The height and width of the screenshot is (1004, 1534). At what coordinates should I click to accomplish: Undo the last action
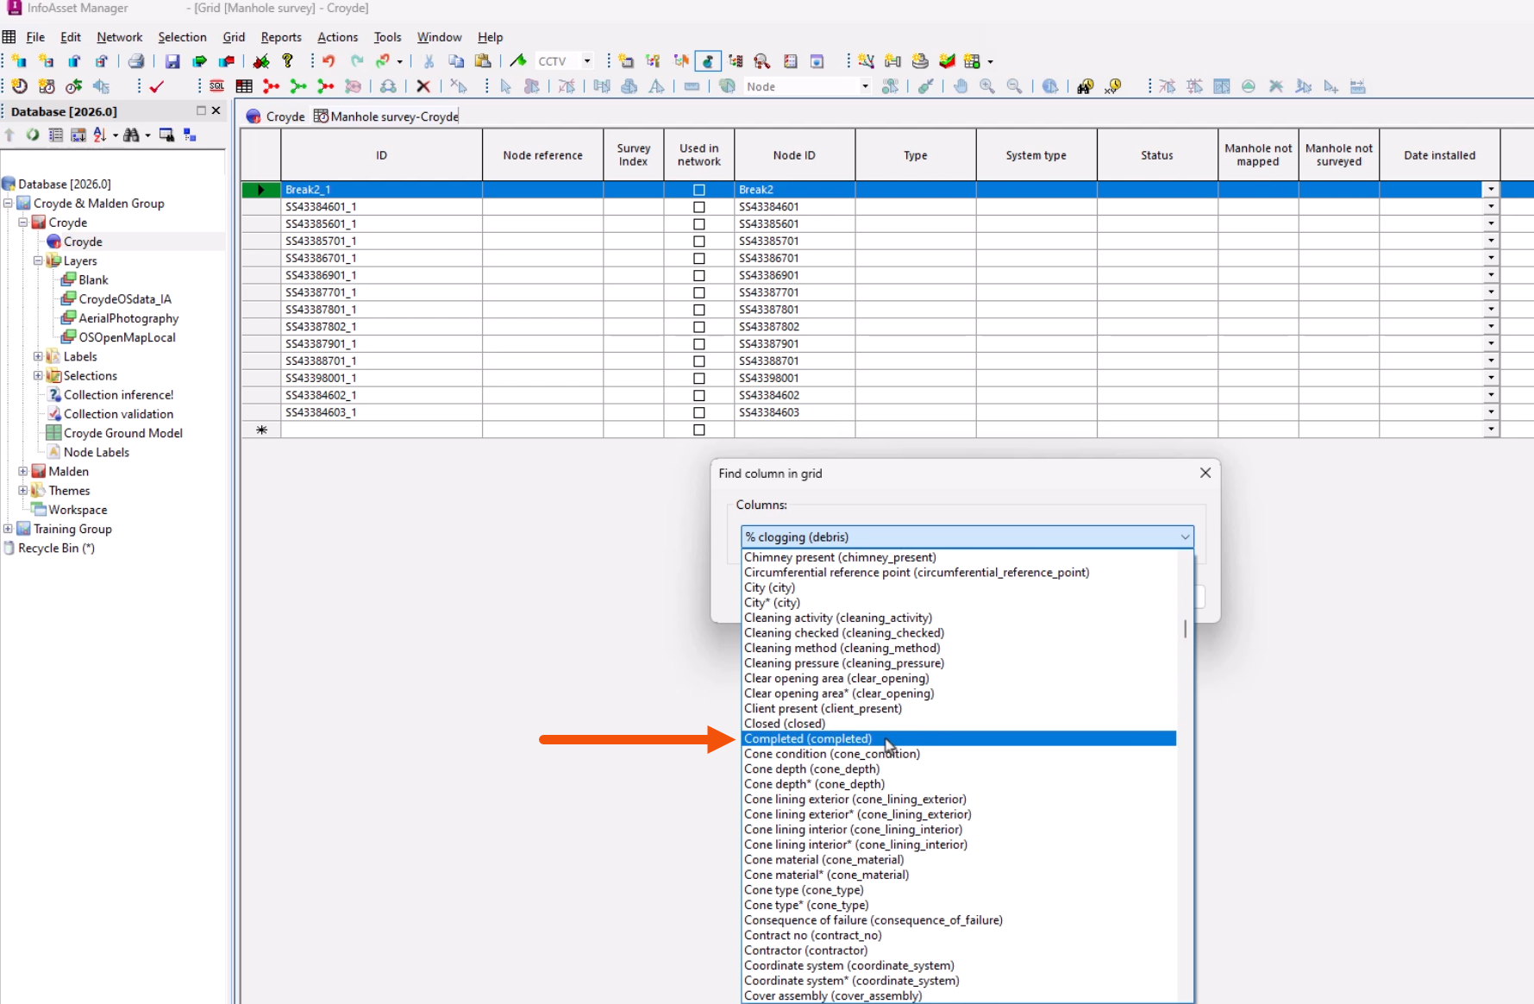[327, 60]
